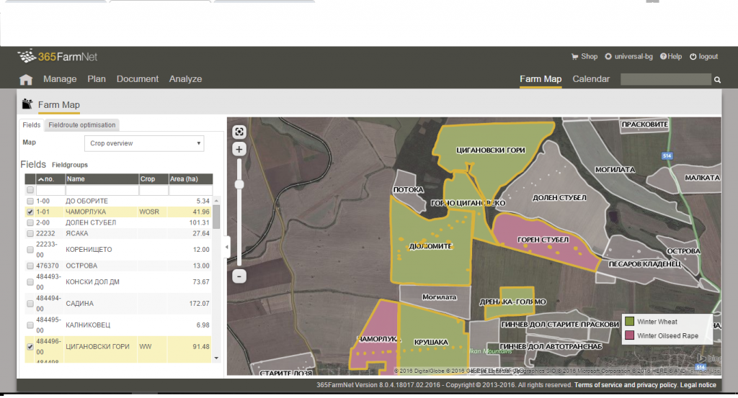Screen dimensions: 738x398
Task: Switch to Fieldroute optimisation tab
Action: tap(81, 125)
